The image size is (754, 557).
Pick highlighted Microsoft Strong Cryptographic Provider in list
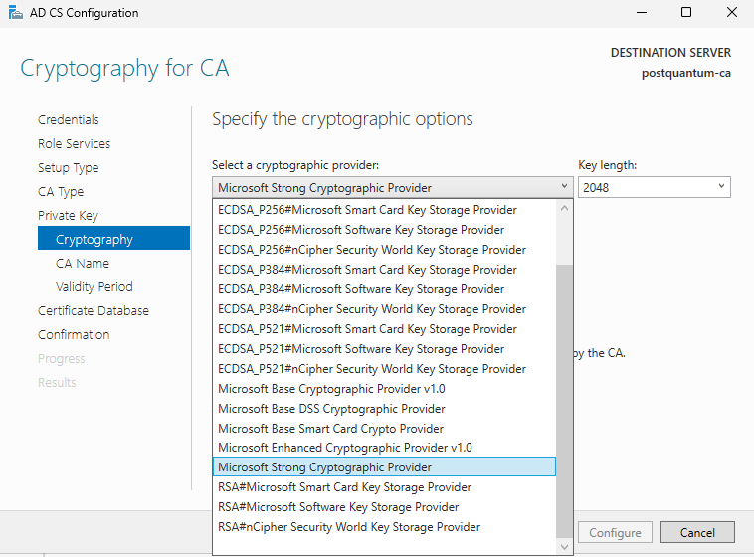coord(384,467)
